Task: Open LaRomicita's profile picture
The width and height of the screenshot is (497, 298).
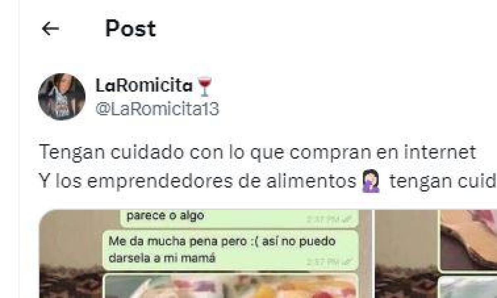Action: coord(62,97)
